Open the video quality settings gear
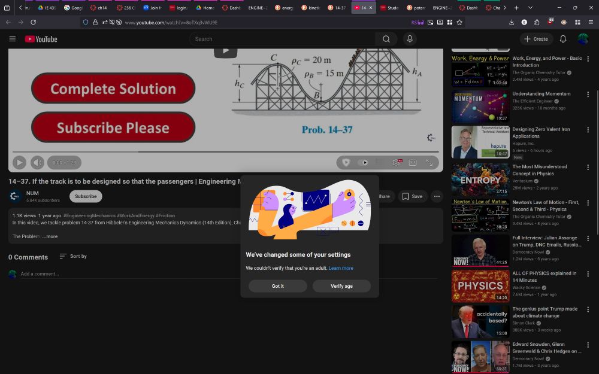The height and width of the screenshot is (374, 599). pyautogui.click(x=395, y=162)
